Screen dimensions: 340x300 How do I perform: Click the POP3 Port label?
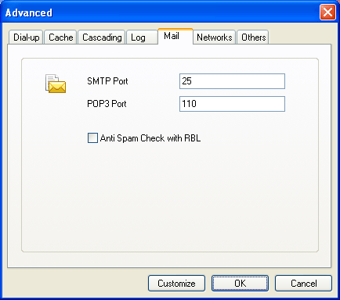(107, 104)
